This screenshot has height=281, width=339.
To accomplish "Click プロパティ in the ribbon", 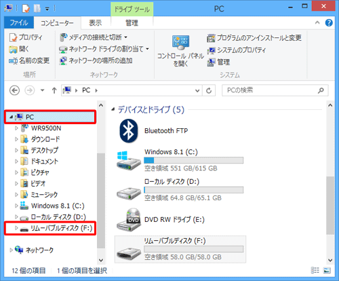I will click(26, 37).
